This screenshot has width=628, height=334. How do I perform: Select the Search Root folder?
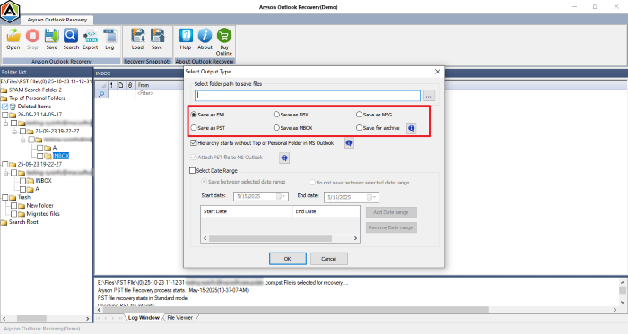(x=23, y=222)
